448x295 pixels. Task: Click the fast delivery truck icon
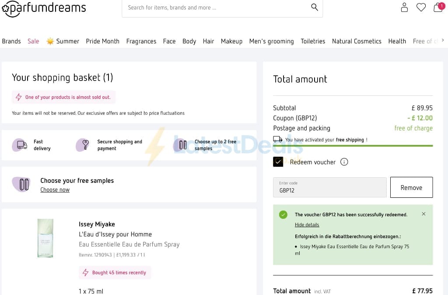click(20, 145)
